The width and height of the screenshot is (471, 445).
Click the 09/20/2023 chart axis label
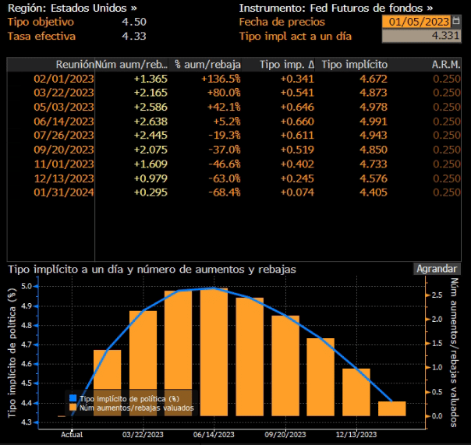[285, 435]
